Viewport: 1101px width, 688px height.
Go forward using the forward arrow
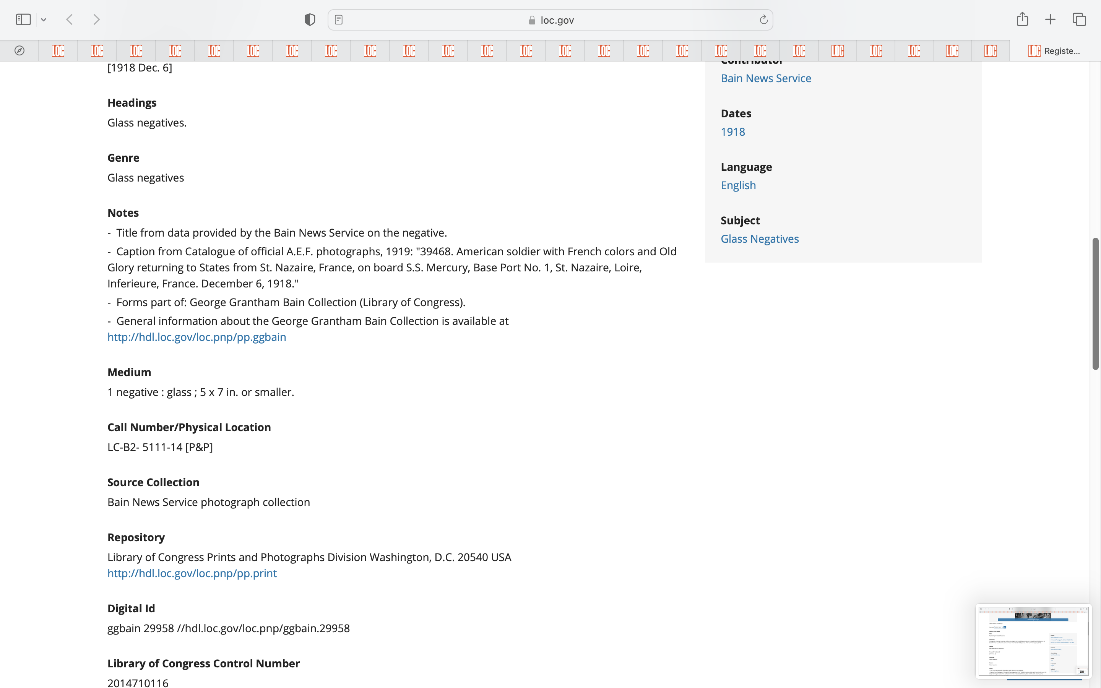tap(96, 19)
